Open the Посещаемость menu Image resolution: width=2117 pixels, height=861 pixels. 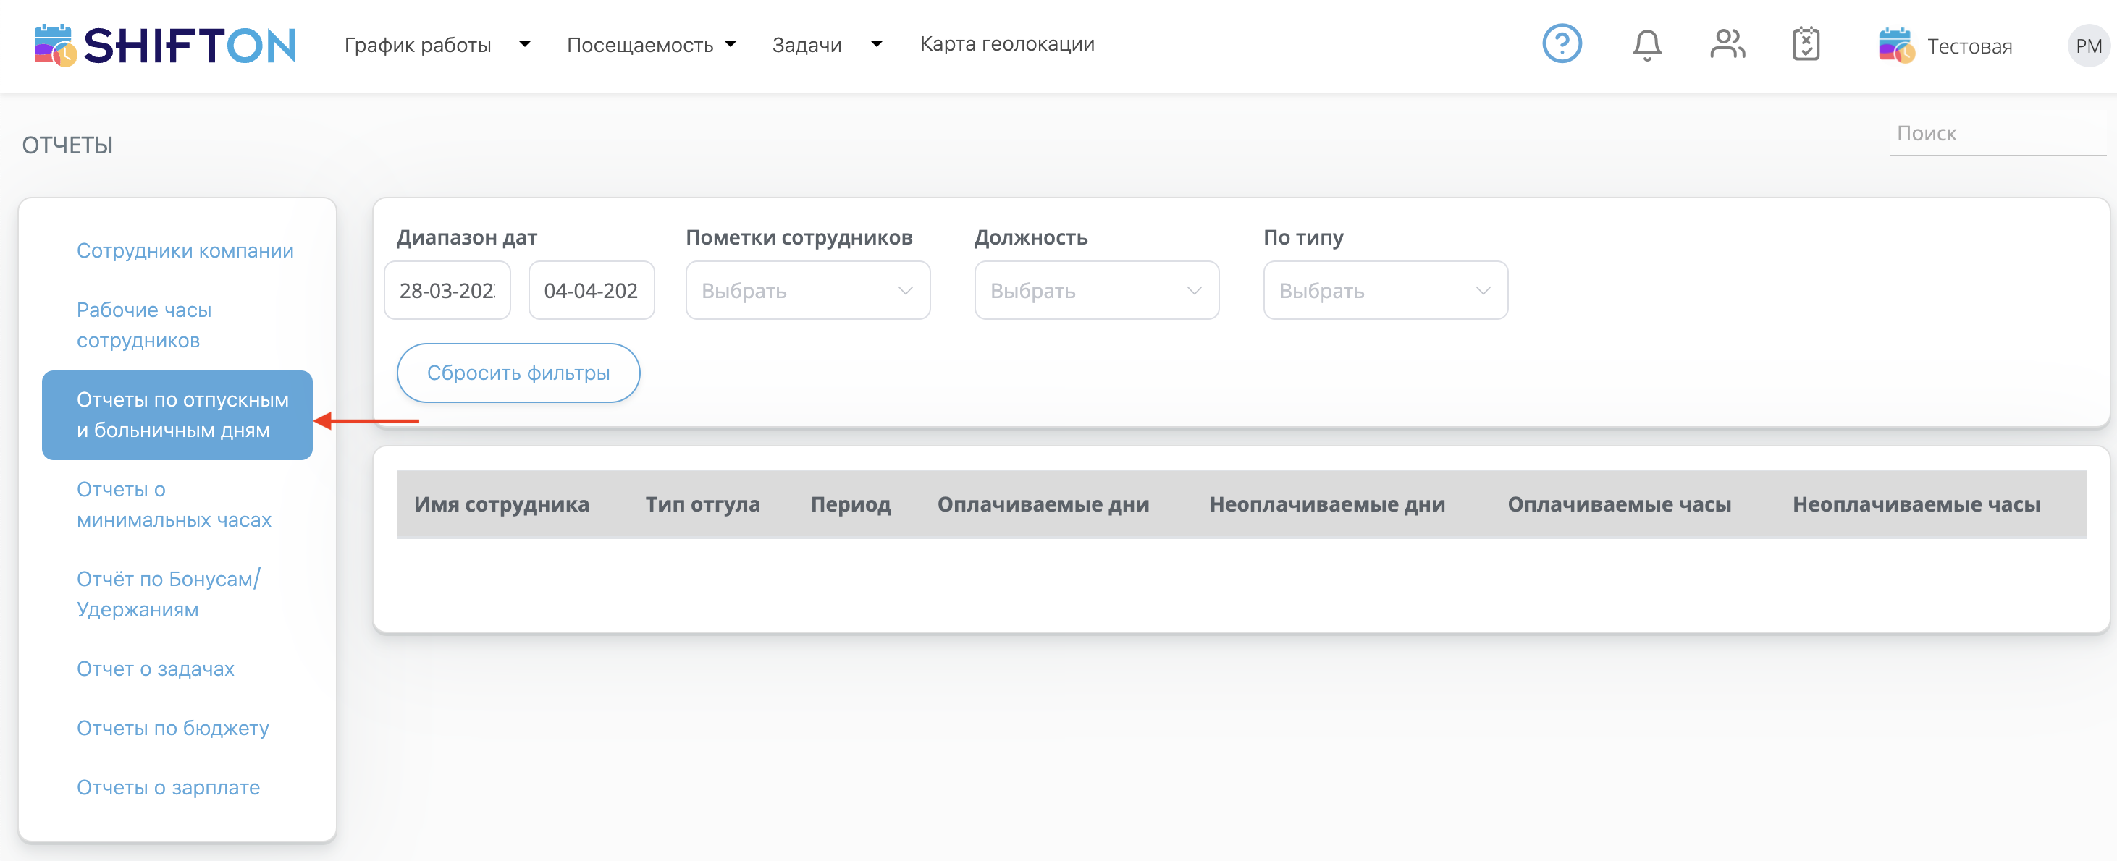[x=639, y=44]
